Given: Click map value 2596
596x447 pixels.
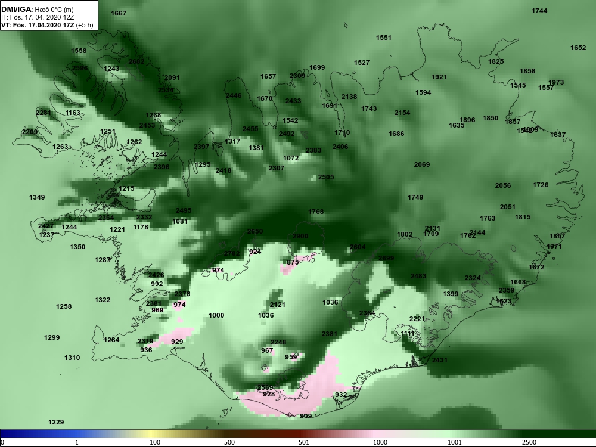Looking at the screenshot, I should [x=80, y=69].
